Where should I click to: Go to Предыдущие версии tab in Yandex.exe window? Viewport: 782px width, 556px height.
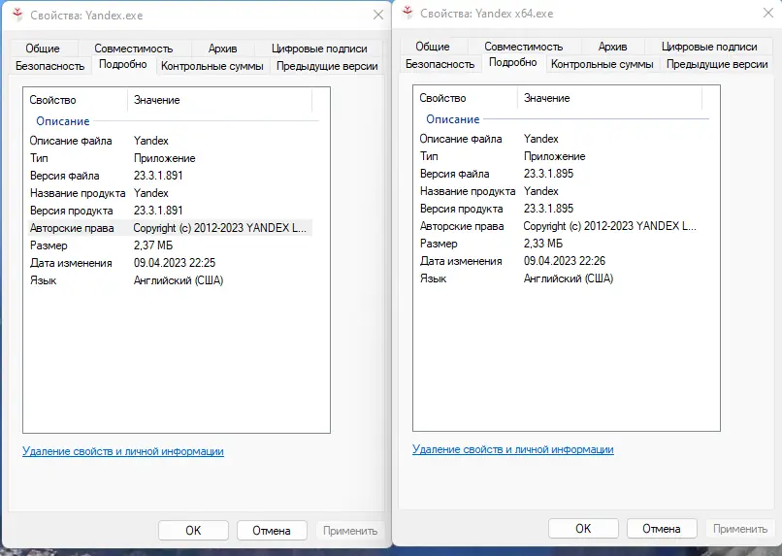(325, 66)
